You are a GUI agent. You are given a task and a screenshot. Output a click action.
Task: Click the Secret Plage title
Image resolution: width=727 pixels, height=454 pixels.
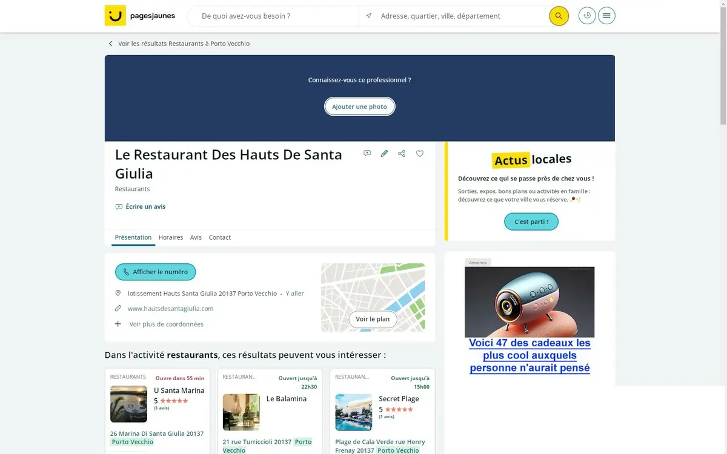(x=399, y=399)
